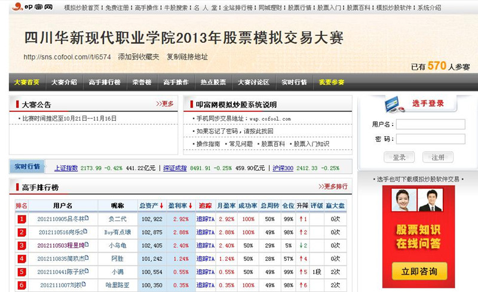The height and width of the screenshot is (292, 478).
Task: Click page icon beside 2012110905吕冬林
Action: (x=86, y=219)
